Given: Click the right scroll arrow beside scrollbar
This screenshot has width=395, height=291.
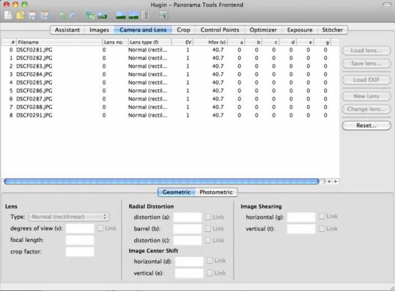Looking at the screenshot, I should 335,181.
